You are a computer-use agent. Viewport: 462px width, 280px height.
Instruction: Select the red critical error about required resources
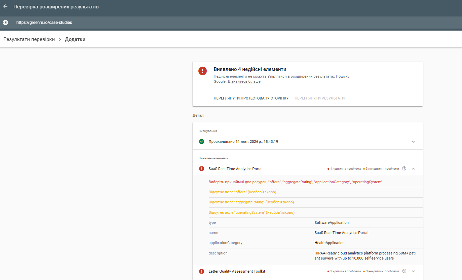click(x=296, y=182)
